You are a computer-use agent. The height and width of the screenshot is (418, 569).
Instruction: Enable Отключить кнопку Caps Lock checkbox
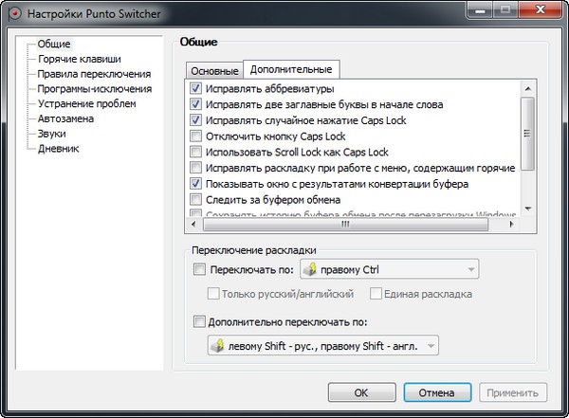[x=196, y=136]
